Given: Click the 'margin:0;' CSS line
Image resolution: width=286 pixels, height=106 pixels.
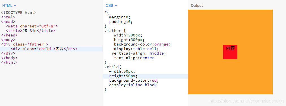Looking at the screenshot, I should (120, 17).
